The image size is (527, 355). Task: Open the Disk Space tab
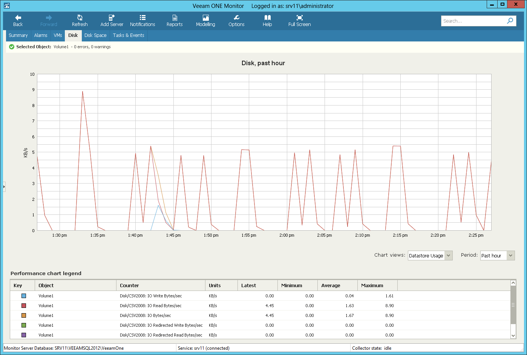point(95,35)
